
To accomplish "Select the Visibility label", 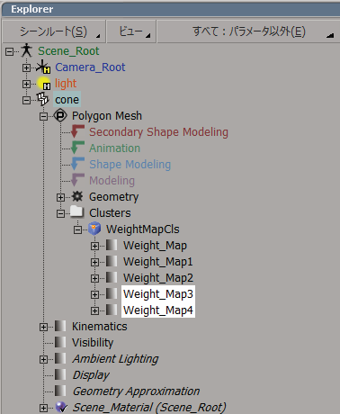I will point(93,343).
